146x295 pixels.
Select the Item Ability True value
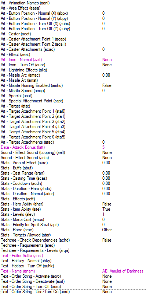click(x=106, y=209)
